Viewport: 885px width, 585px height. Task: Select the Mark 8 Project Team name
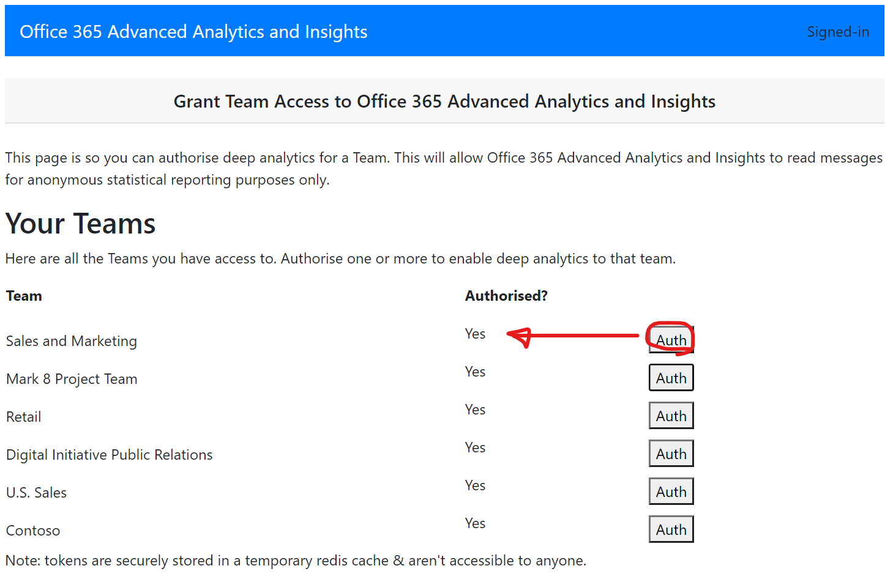click(72, 379)
